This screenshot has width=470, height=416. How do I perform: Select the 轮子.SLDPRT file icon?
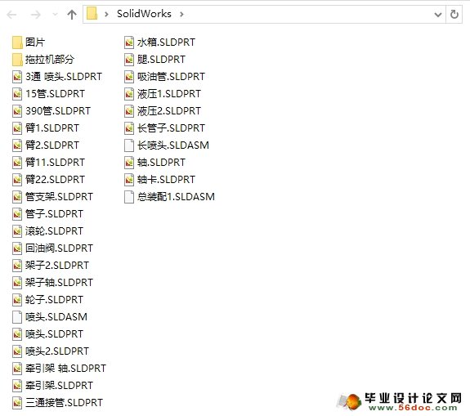coord(17,299)
